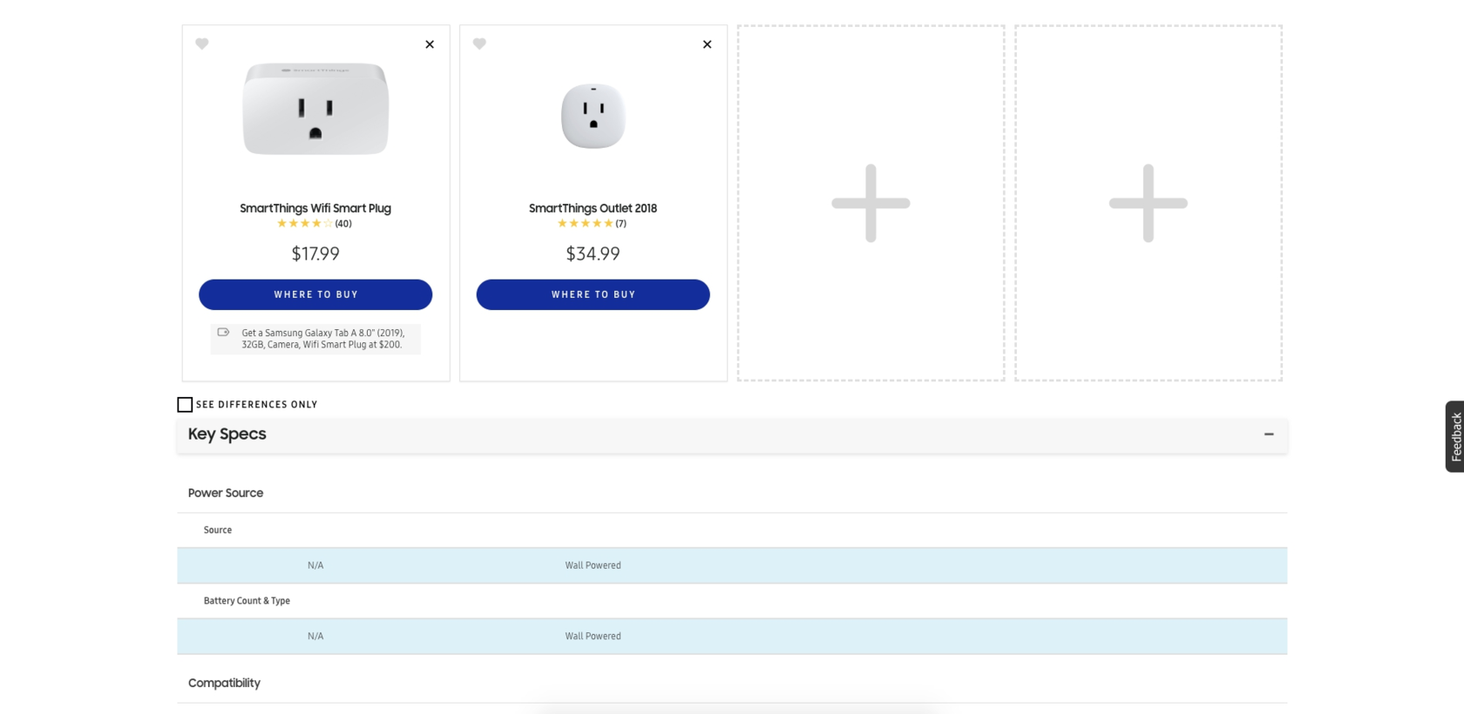View star rating of SmartThings Outlet 2018
This screenshot has height=714, width=1464.
(586, 224)
